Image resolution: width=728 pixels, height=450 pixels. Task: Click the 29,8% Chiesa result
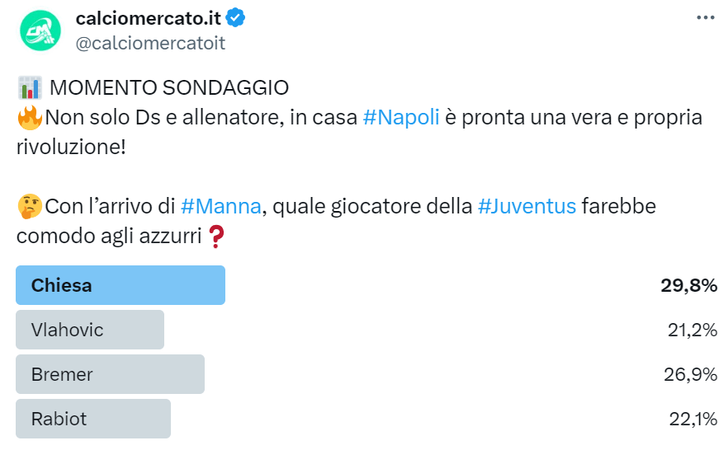(x=688, y=285)
